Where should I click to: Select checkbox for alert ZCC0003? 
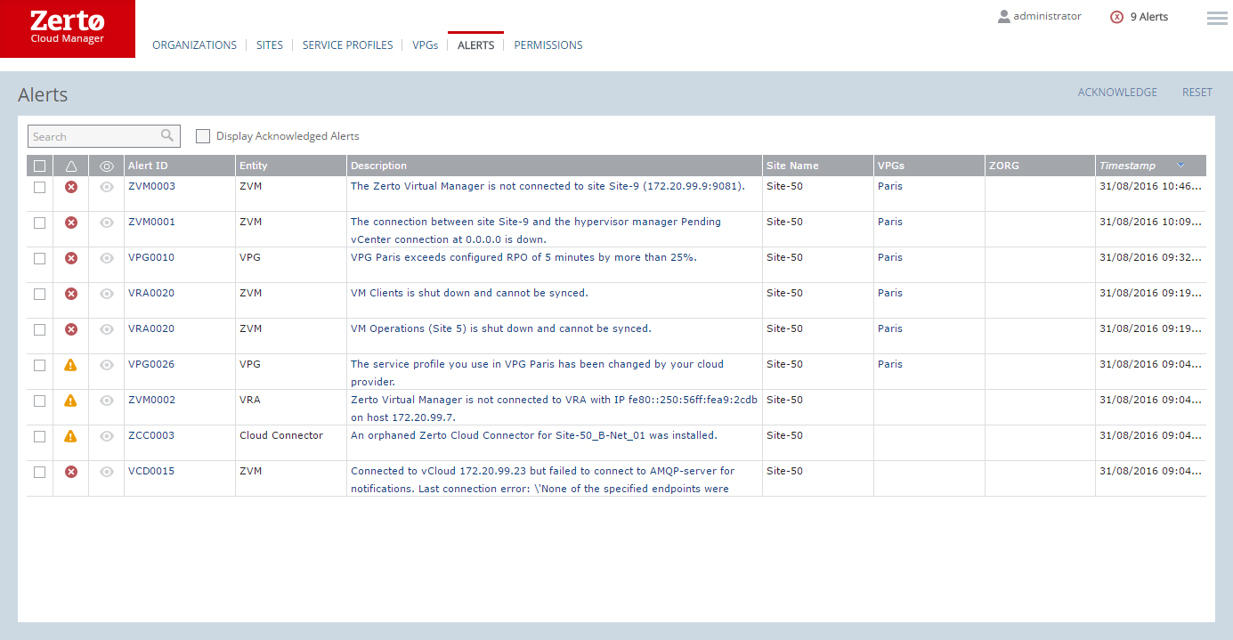[x=39, y=436]
